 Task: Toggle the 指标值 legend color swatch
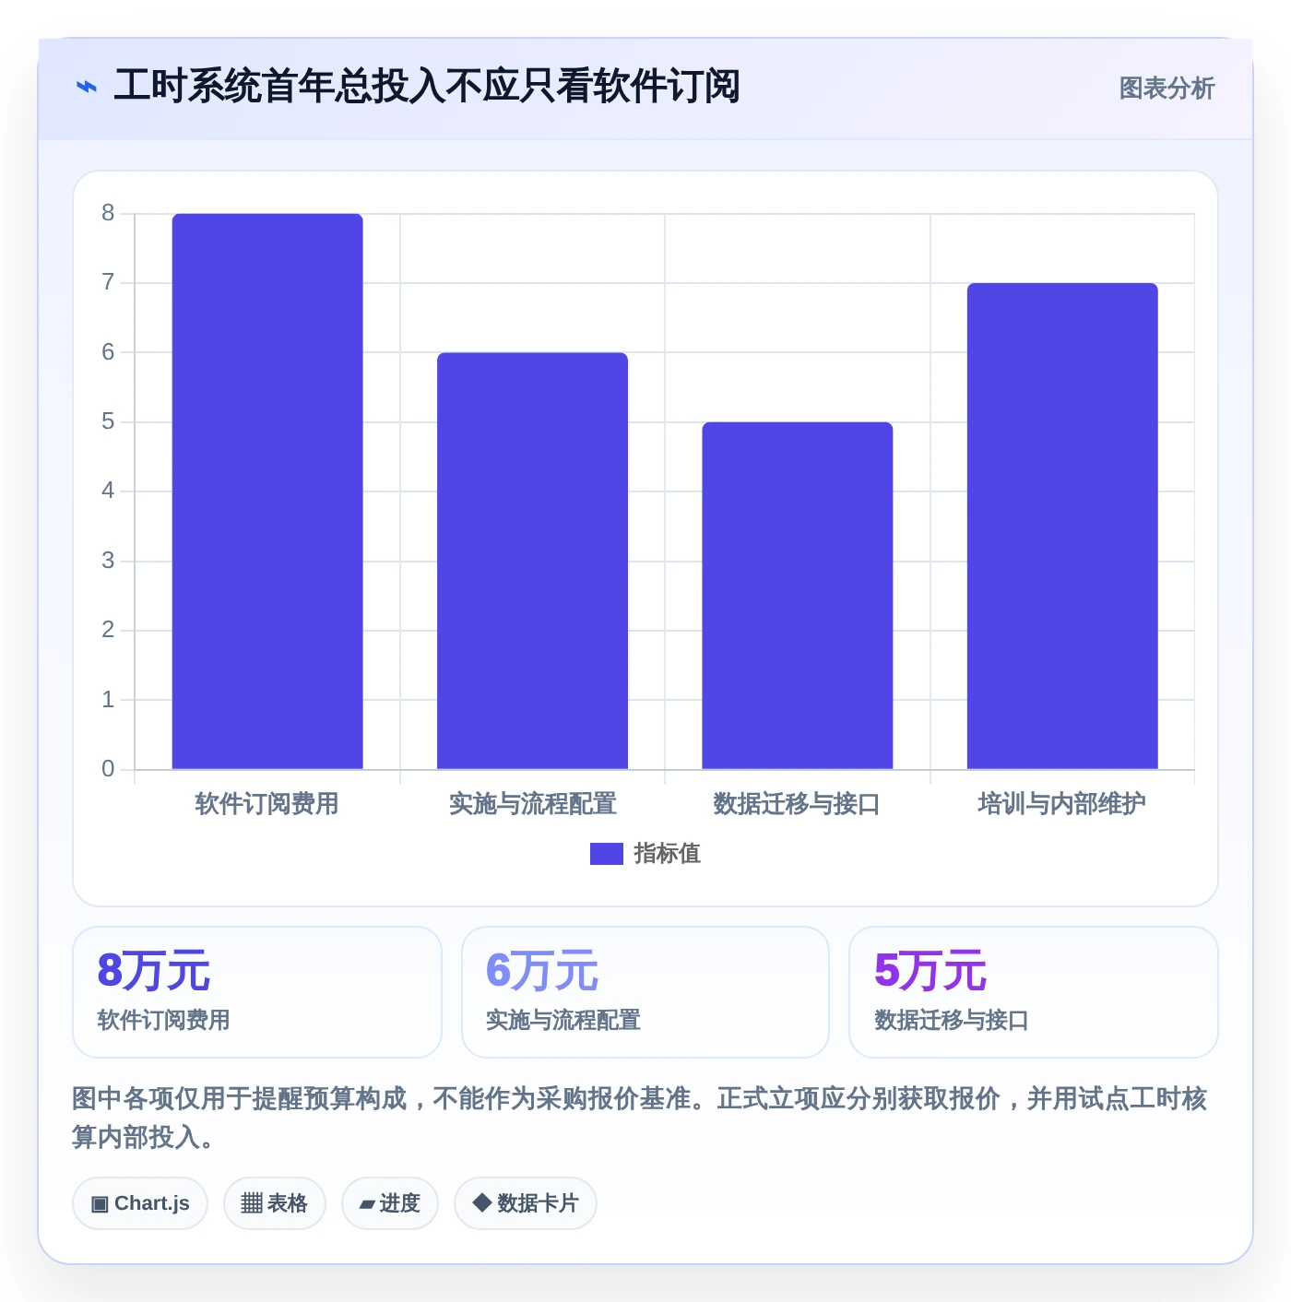pos(607,854)
